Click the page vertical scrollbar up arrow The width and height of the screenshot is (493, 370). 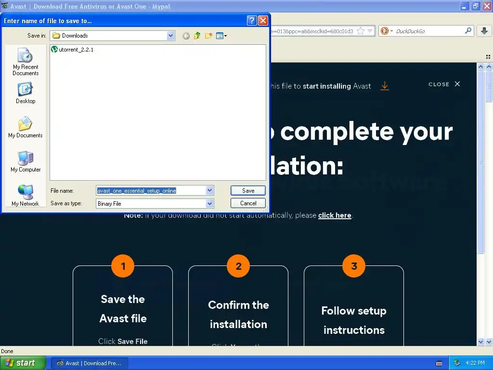tap(480, 66)
